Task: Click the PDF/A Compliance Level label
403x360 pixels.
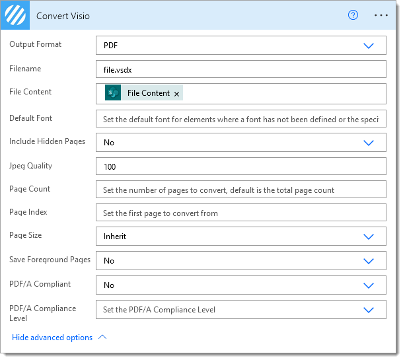Action: [x=43, y=313]
